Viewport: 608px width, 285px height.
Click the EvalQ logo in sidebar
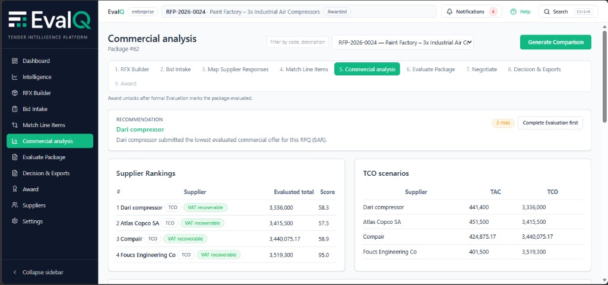coord(50,20)
